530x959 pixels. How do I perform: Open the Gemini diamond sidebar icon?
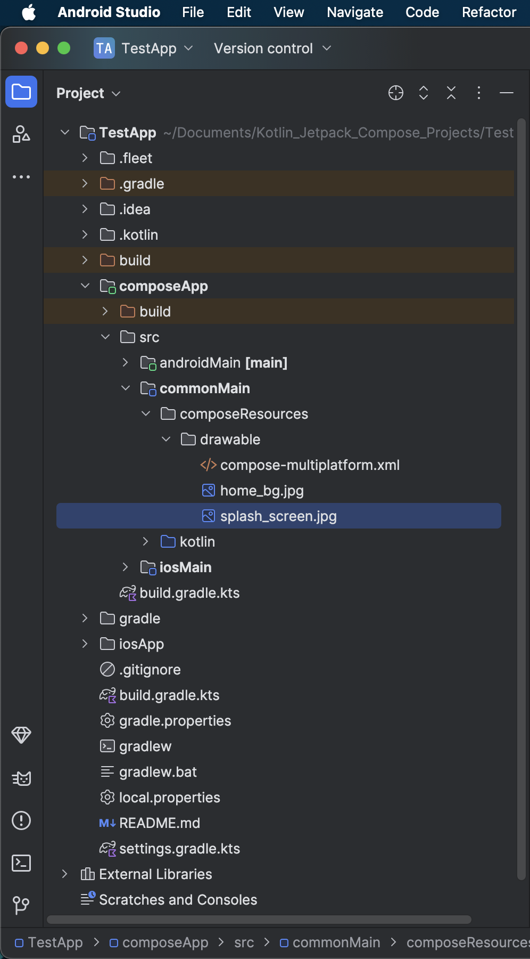(21, 735)
